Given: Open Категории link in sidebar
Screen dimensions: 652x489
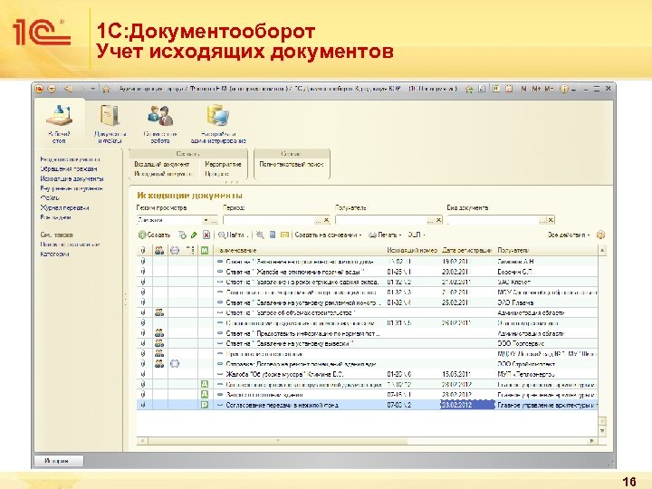Looking at the screenshot, I should (x=54, y=254).
